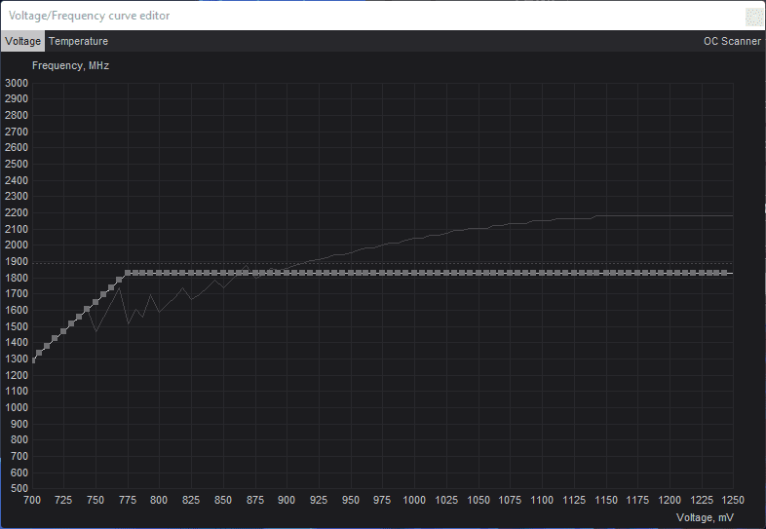Click the 3000 frequency axis value

(x=17, y=83)
